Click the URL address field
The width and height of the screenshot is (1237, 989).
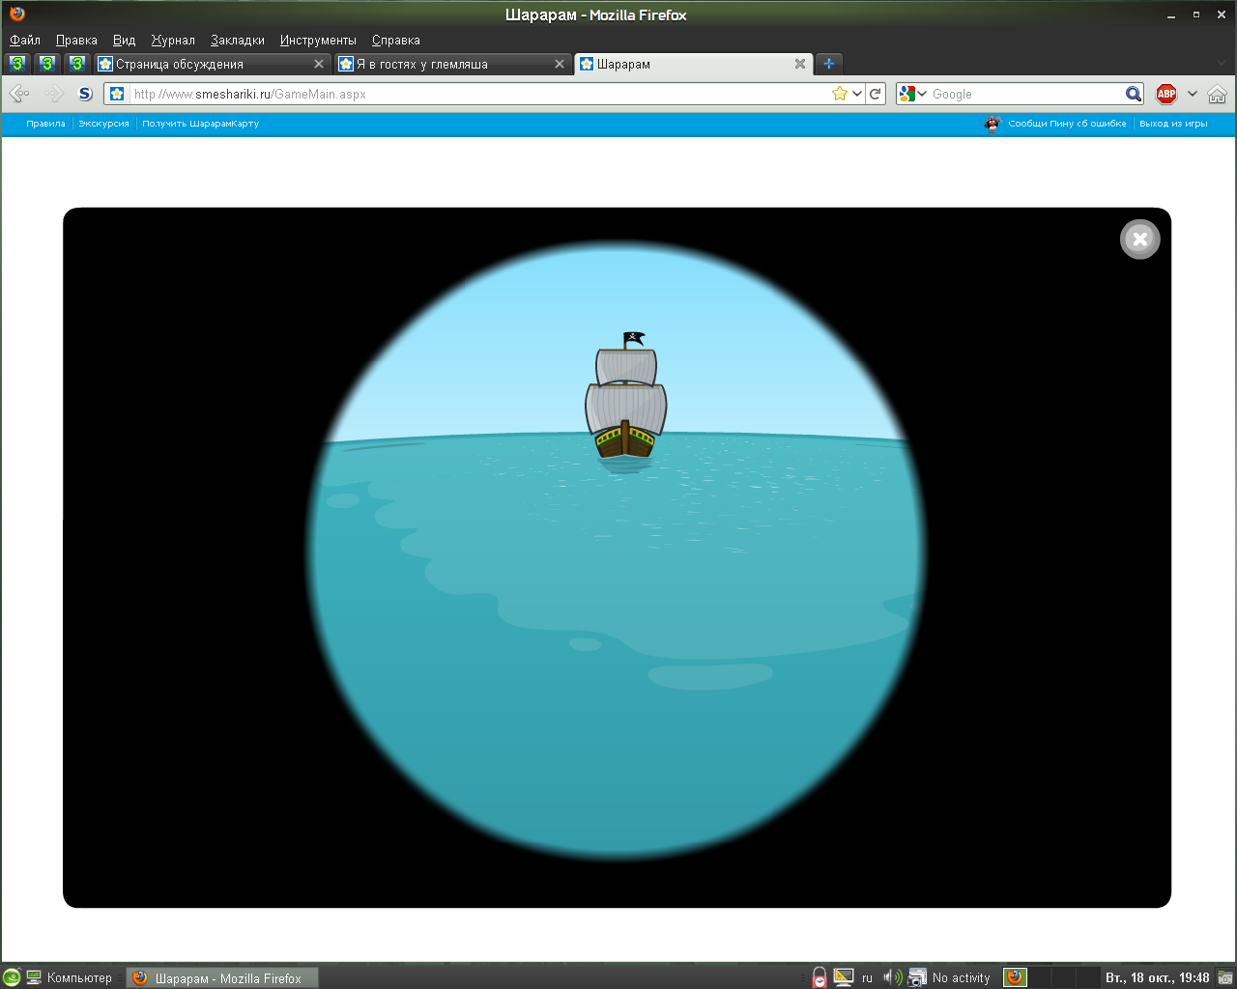click(x=480, y=94)
